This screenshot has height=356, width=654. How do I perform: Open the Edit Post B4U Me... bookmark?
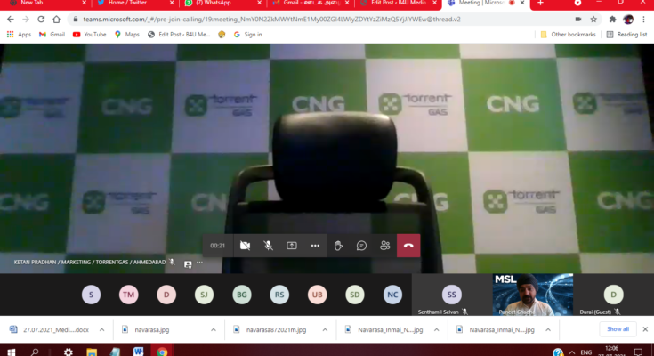tap(179, 34)
